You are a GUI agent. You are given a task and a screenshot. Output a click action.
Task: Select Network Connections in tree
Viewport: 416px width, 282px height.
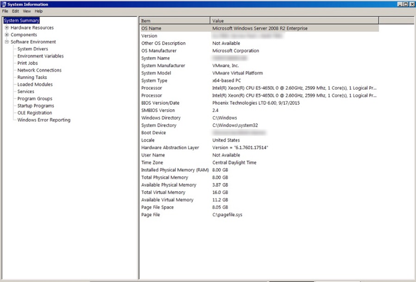point(39,70)
